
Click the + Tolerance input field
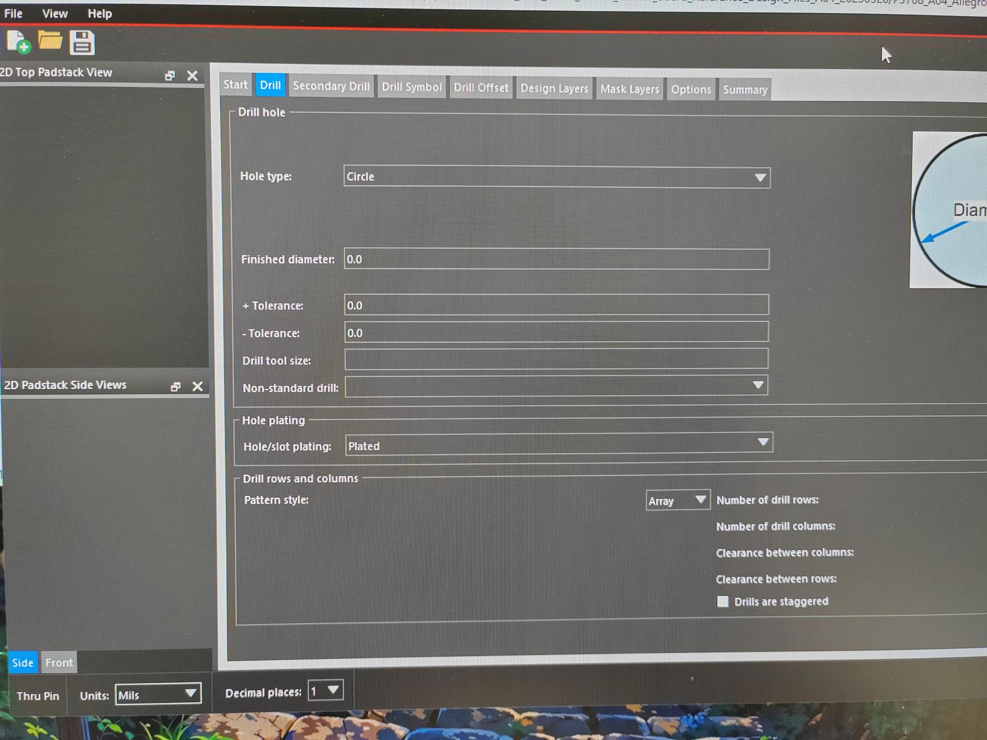[556, 304]
